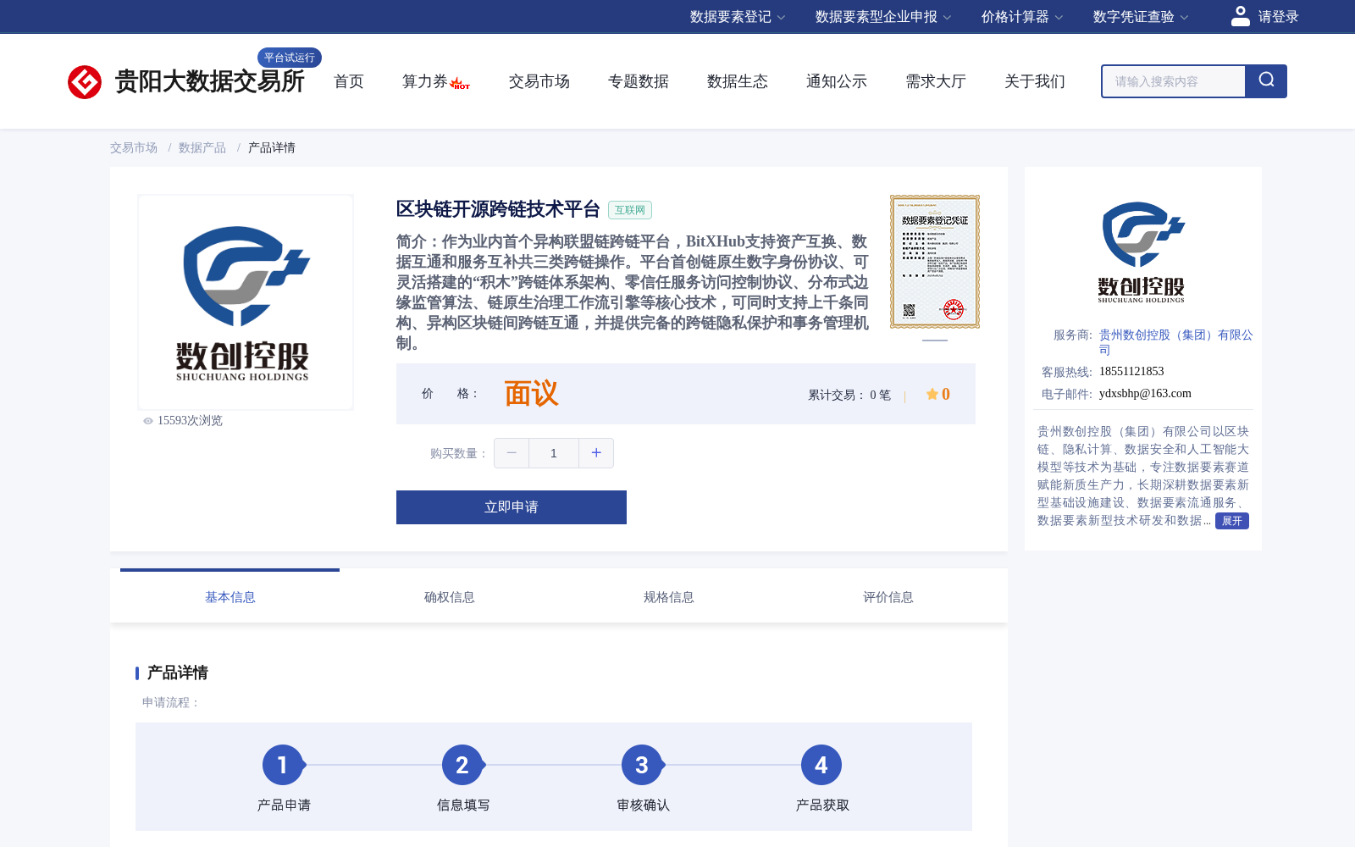1355x847 pixels.
Task: Click the email ydxsbhp@163.com
Action: point(1145,393)
